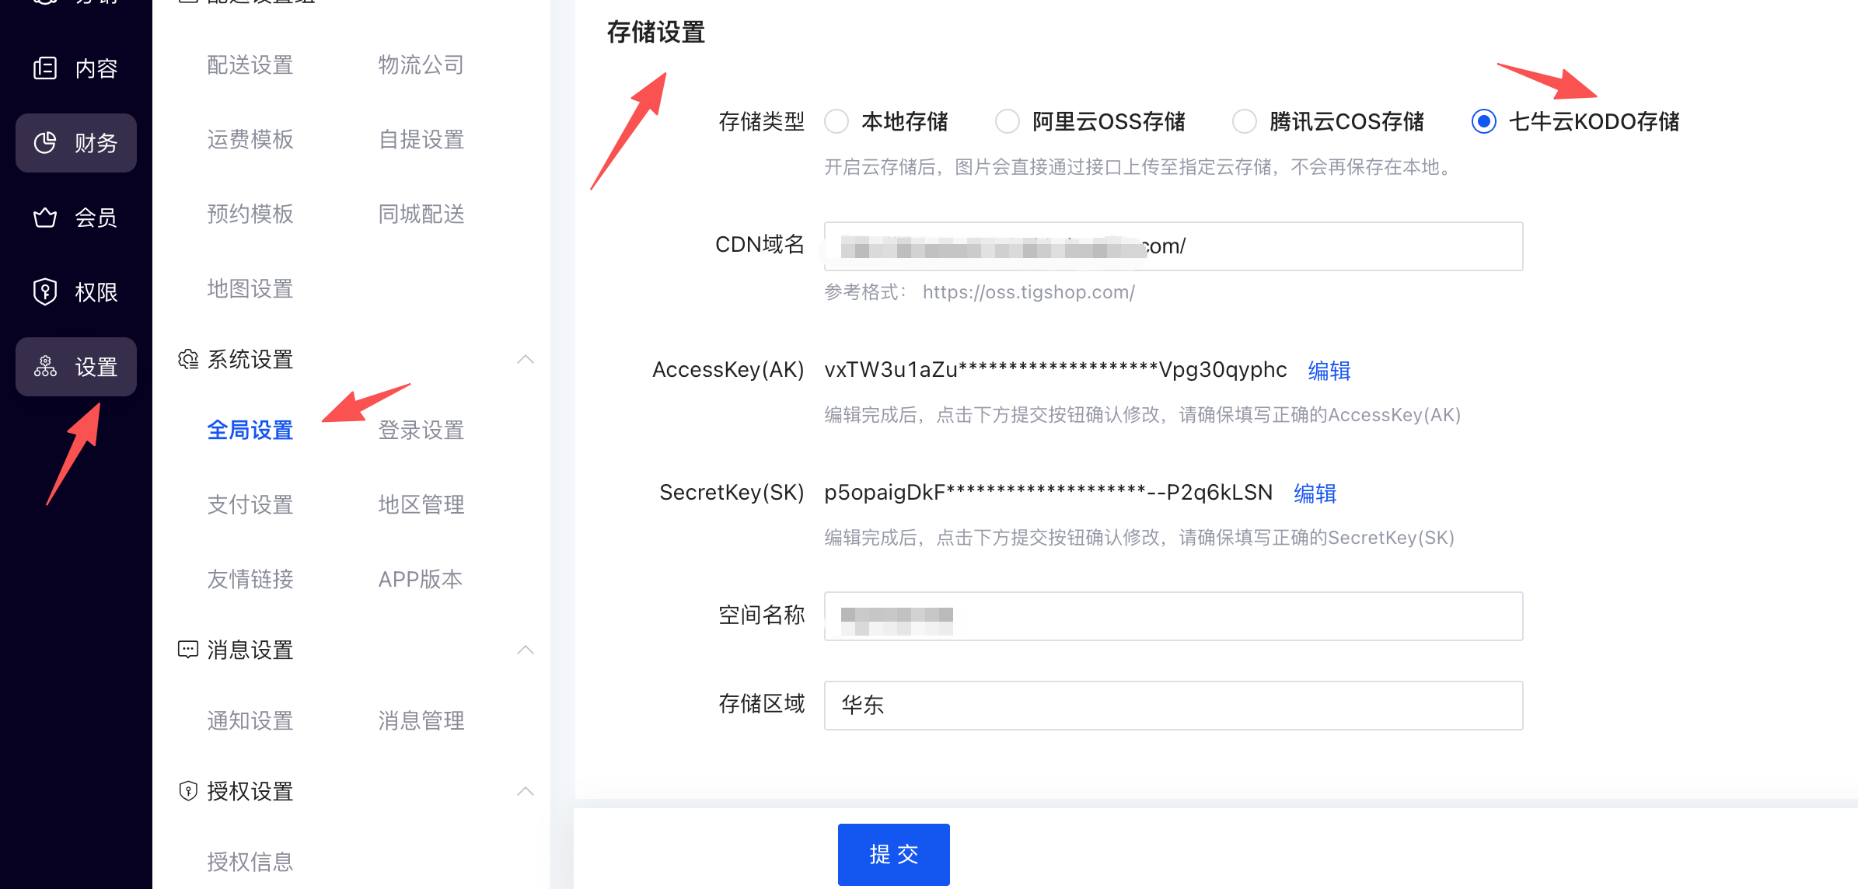Collapse the 授权设置 section chevron
Screen dimensions: 1858x889
click(x=526, y=791)
